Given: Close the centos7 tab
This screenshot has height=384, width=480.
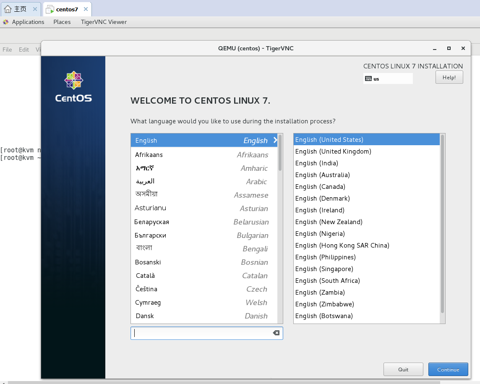Looking at the screenshot, I should pyautogui.click(x=86, y=9).
